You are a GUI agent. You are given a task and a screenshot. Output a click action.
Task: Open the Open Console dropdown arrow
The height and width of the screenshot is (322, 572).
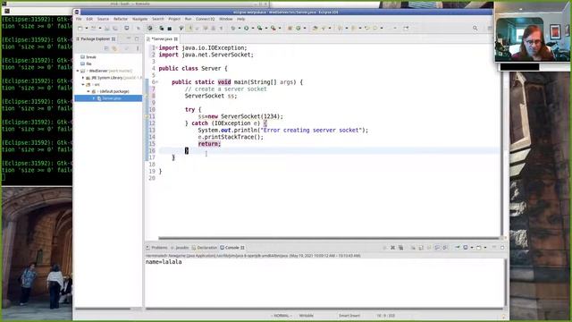[x=485, y=248]
